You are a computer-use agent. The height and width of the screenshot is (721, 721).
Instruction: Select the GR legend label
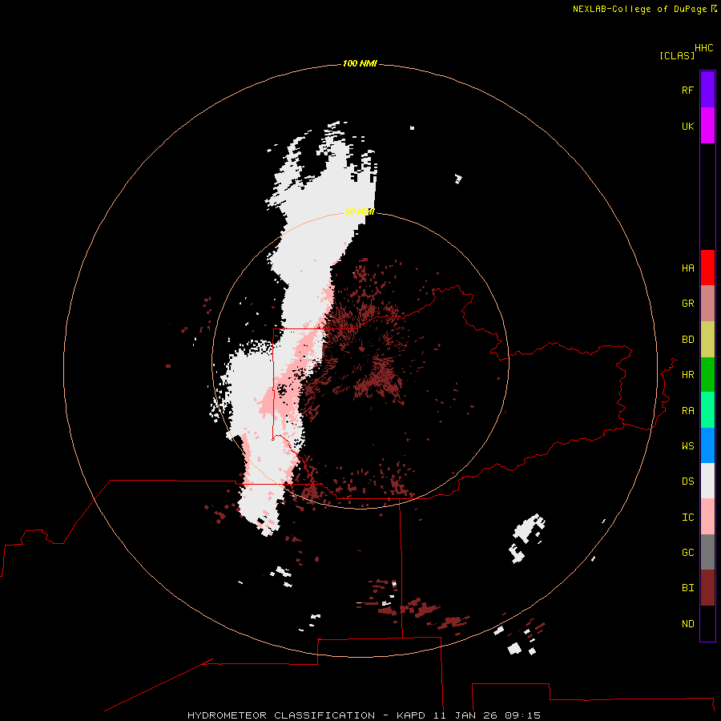click(x=687, y=304)
